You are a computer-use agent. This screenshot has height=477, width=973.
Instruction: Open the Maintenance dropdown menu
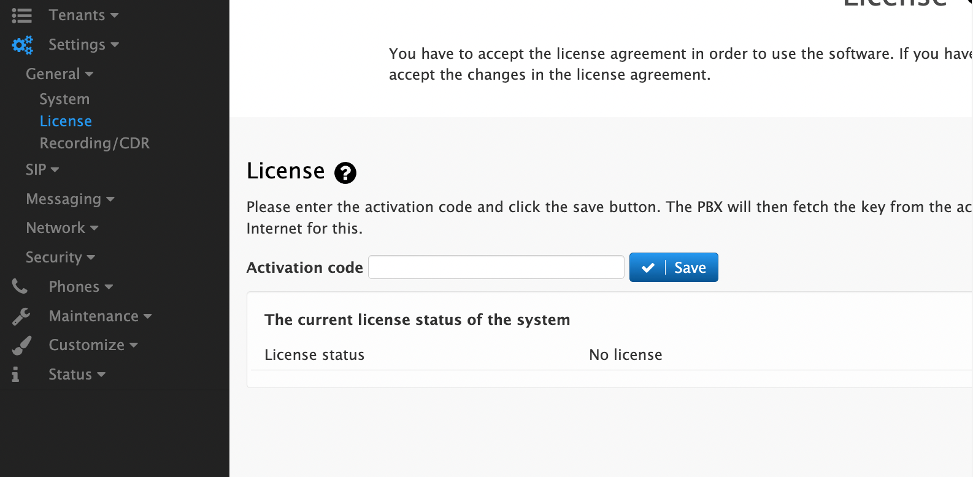pos(100,316)
